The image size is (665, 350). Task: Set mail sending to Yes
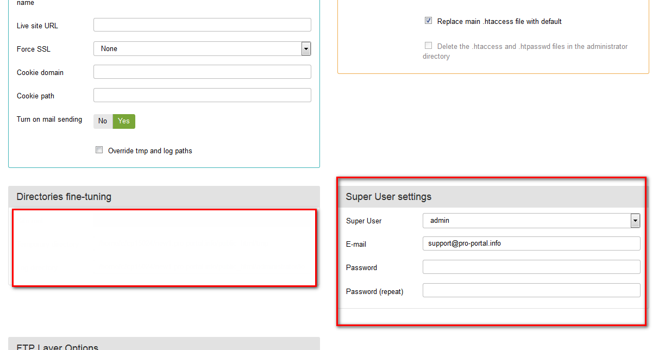[124, 121]
